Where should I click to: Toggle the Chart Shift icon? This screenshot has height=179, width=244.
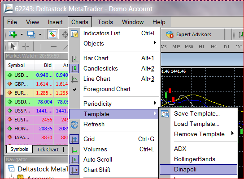(x=74, y=170)
